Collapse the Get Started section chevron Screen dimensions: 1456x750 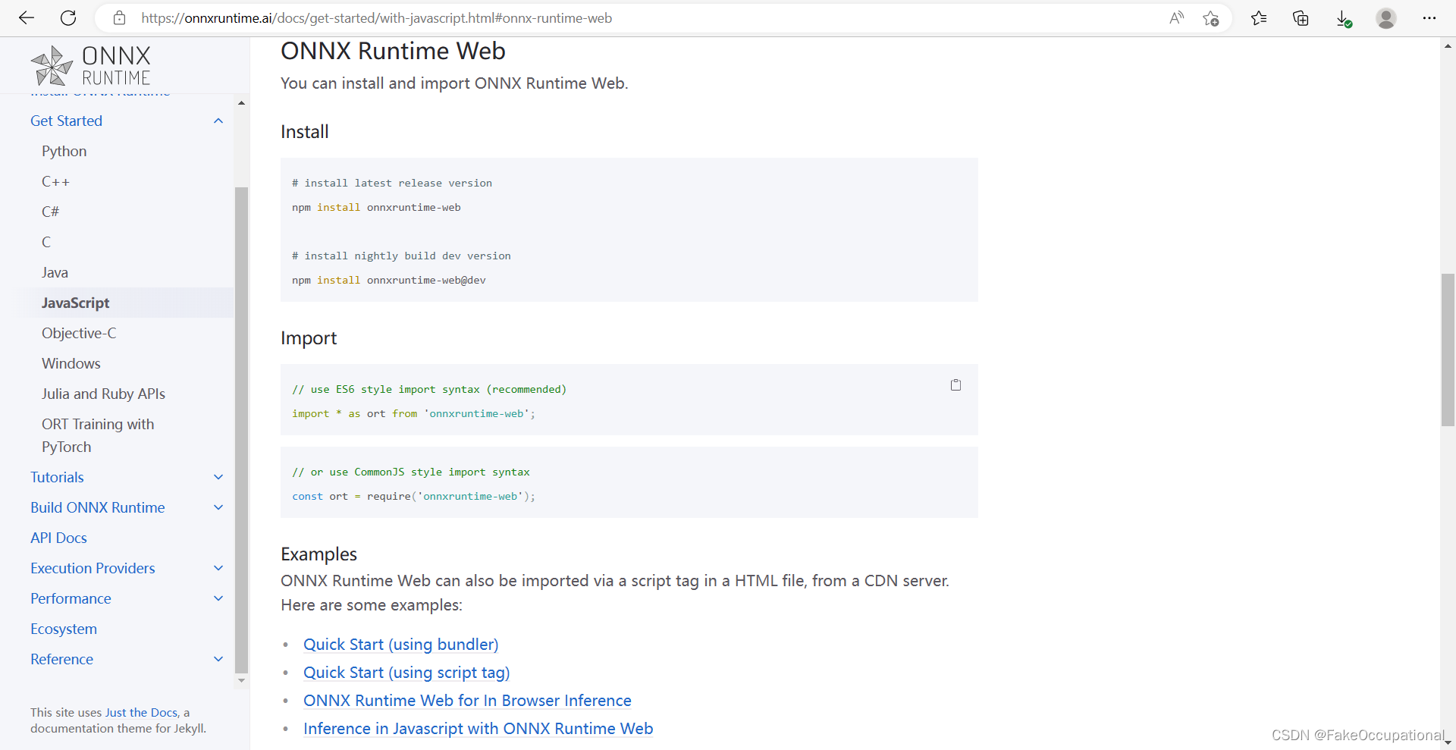[x=218, y=121]
